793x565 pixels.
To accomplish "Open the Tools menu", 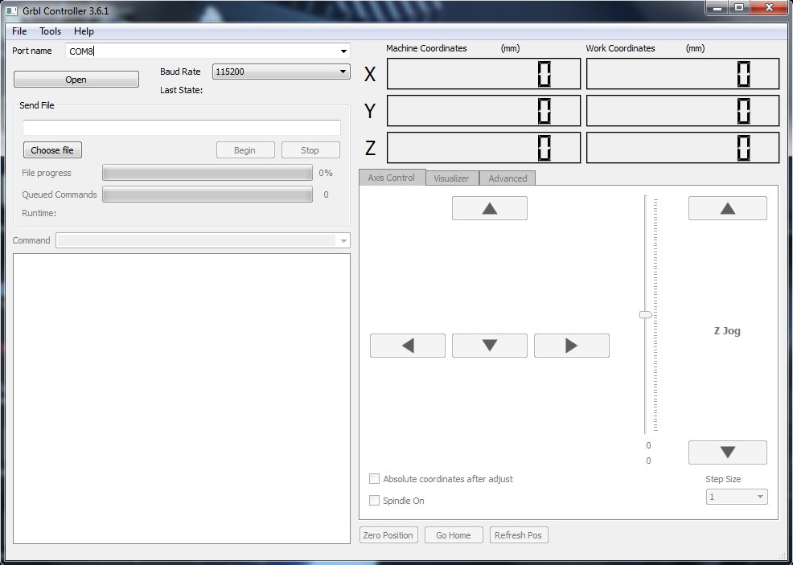I will pos(50,31).
